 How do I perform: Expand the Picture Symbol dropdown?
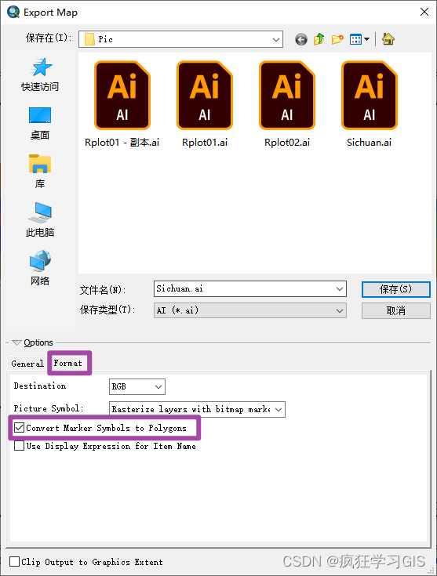(x=197, y=409)
